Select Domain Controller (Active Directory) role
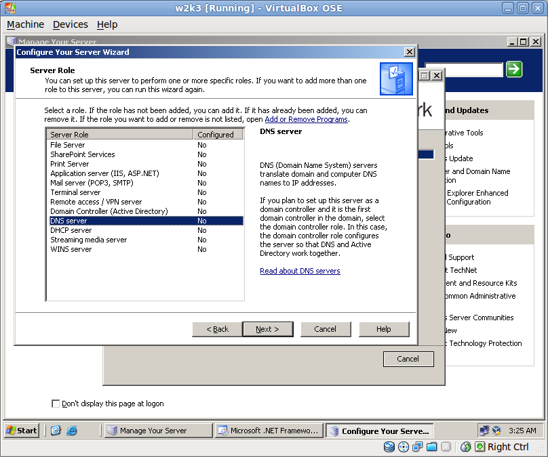The image size is (548, 457). (x=146, y=211)
